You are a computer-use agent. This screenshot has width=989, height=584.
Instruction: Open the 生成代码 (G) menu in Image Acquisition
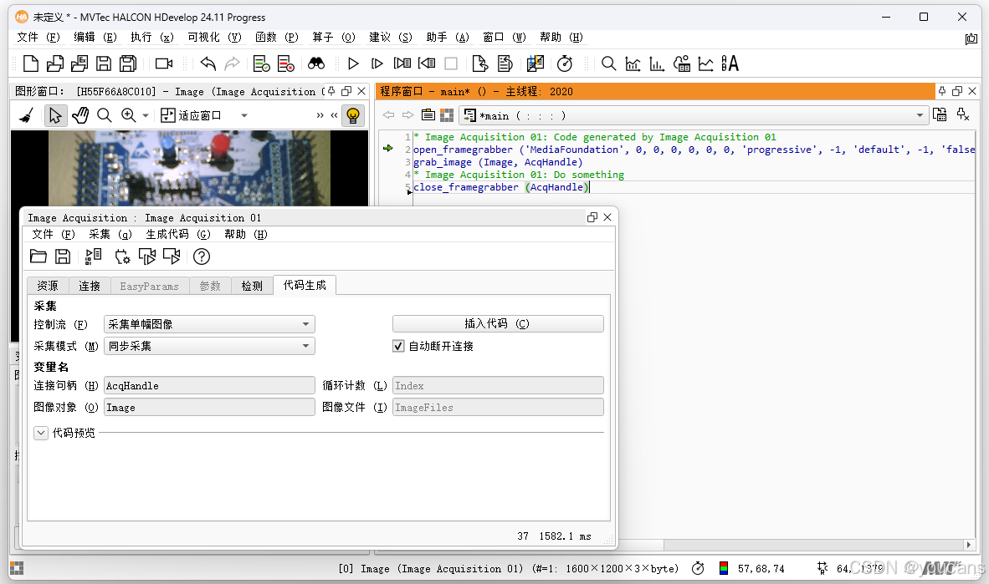(178, 235)
